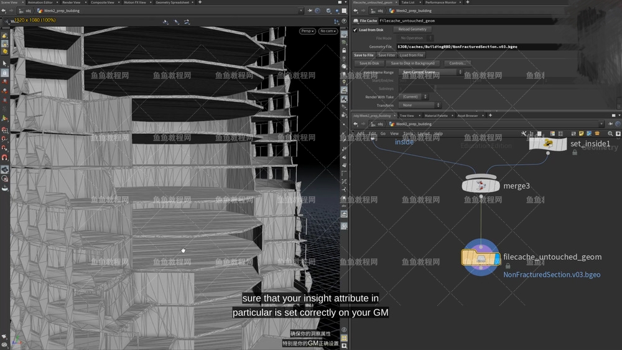
Task: Switch to Save Filter tab
Action: click(387, 55)
